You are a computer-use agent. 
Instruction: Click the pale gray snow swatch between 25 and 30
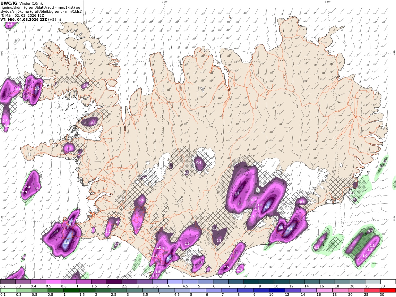coord(372,282)
